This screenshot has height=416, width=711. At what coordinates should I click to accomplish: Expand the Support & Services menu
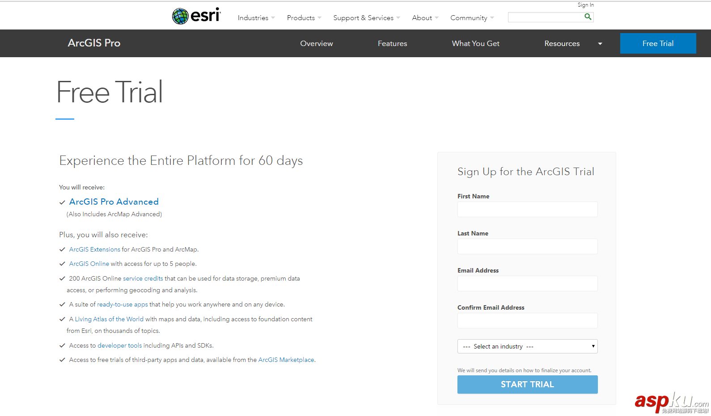click(367, 18)
